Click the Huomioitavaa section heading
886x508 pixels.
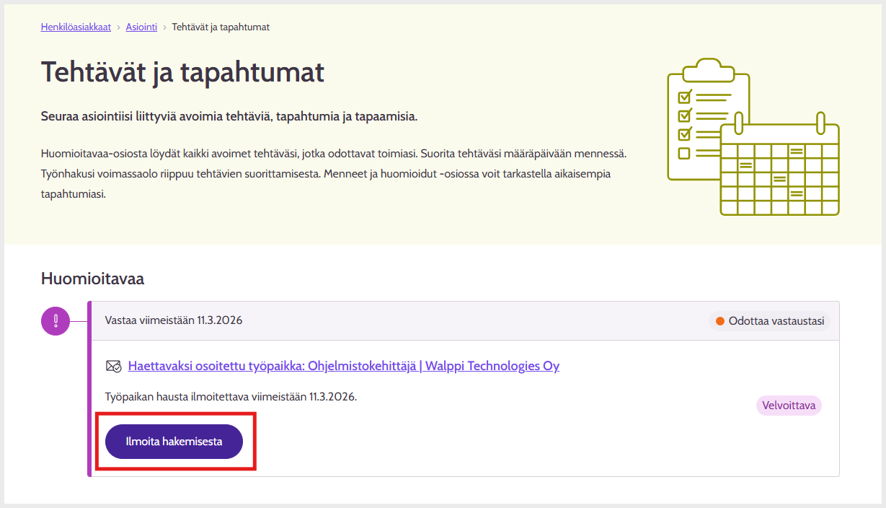tap(92, 279)
